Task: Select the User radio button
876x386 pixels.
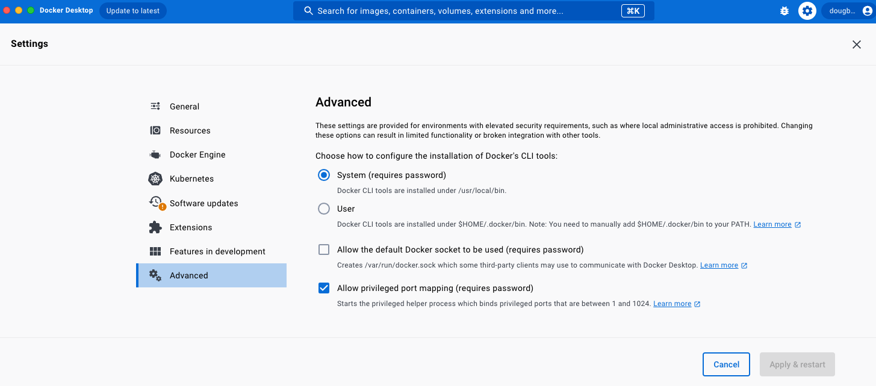Action: (324, 209)
